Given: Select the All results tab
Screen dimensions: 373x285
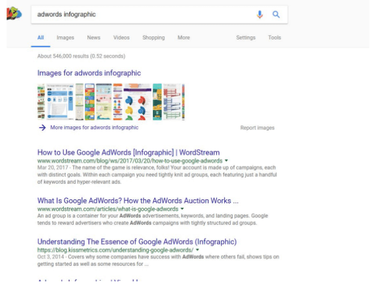Looking at the screenshot, I should tap(41, 38).
